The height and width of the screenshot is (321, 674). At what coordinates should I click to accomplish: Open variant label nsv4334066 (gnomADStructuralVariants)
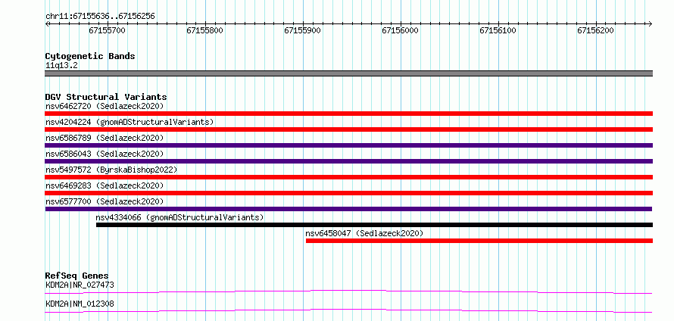179,217
